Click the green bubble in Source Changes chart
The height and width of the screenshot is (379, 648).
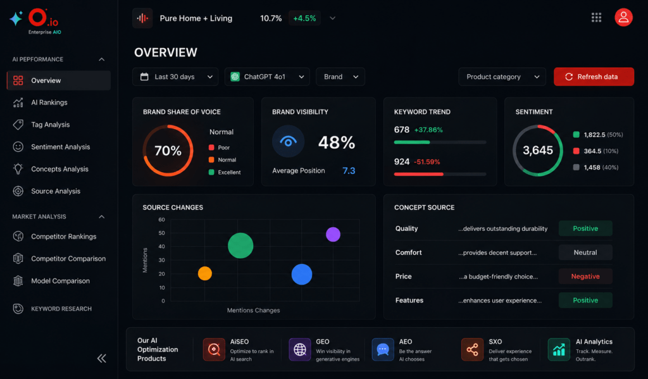point(240,245)
